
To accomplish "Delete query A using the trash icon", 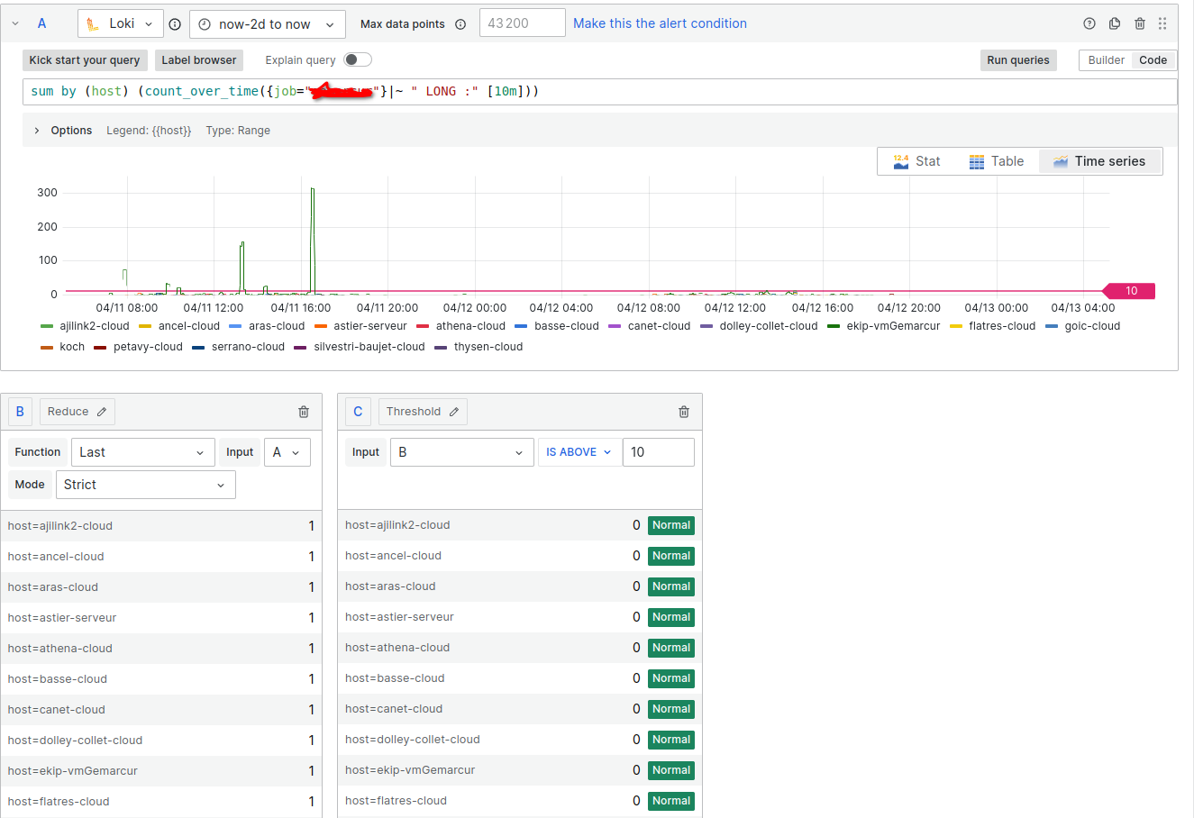I will (1140, 23).
